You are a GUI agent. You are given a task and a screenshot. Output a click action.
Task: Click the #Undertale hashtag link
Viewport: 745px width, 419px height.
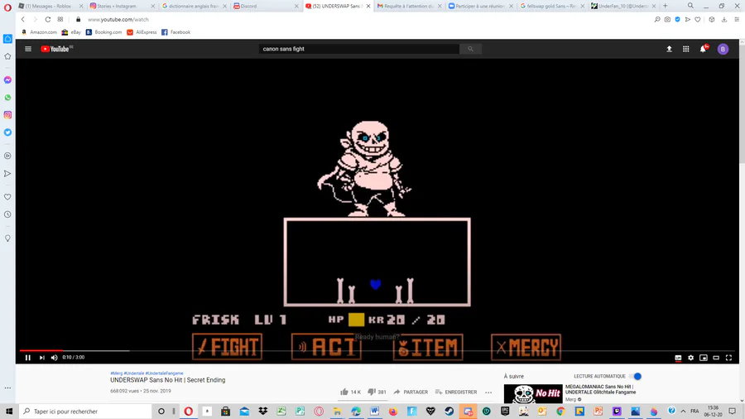tap(134, 373)
